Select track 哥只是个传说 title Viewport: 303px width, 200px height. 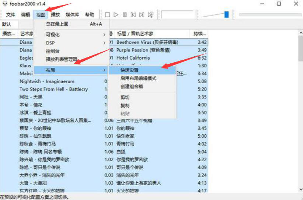click(x=130, y=167)
